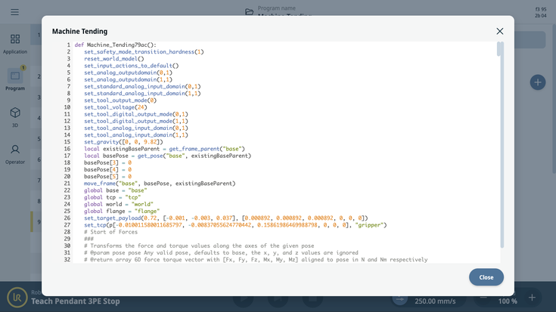Increase speed with the plus stepper
The width and height of the screenshot is (556, 312).
click(532, 298)
